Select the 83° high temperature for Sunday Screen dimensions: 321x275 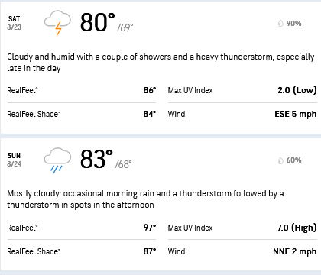click(x=96, y=159)
